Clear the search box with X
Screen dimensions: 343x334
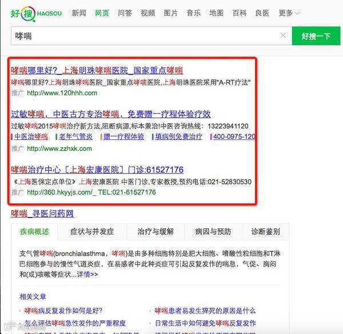point(283,35)
